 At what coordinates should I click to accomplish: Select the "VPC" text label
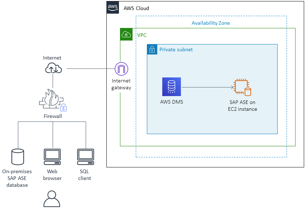(142, 35)
